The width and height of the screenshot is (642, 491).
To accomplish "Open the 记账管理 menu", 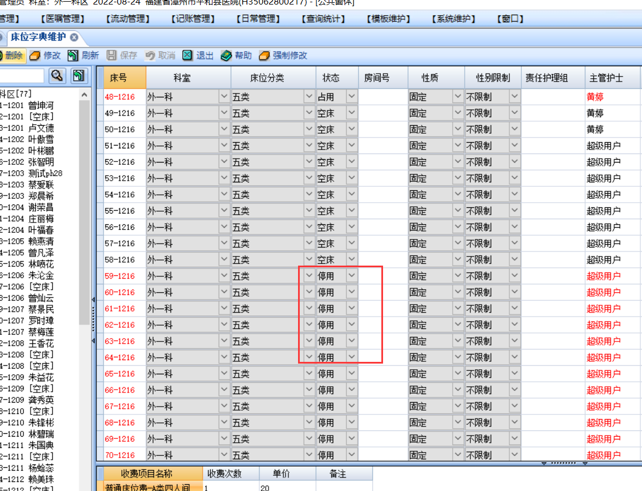I will [x=193, y=19].
